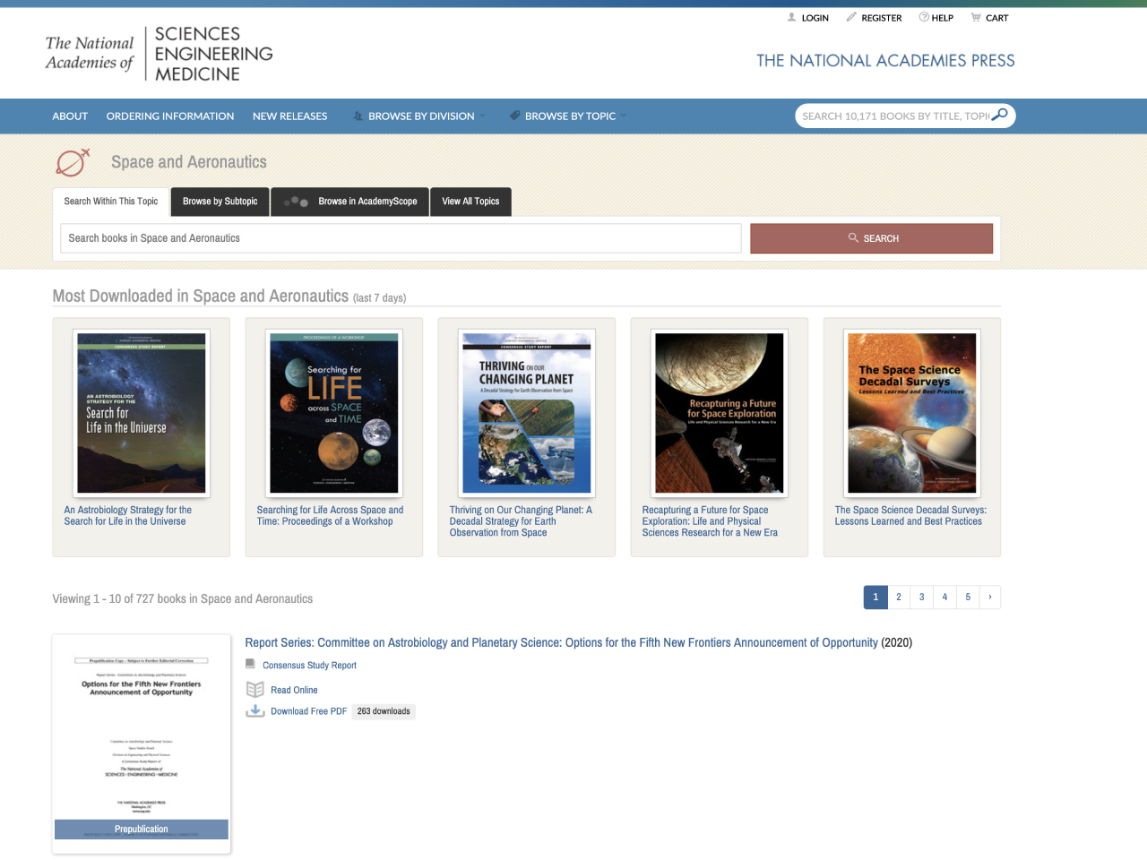
Task: Click the Help link text
Action: tap(943, 18)
